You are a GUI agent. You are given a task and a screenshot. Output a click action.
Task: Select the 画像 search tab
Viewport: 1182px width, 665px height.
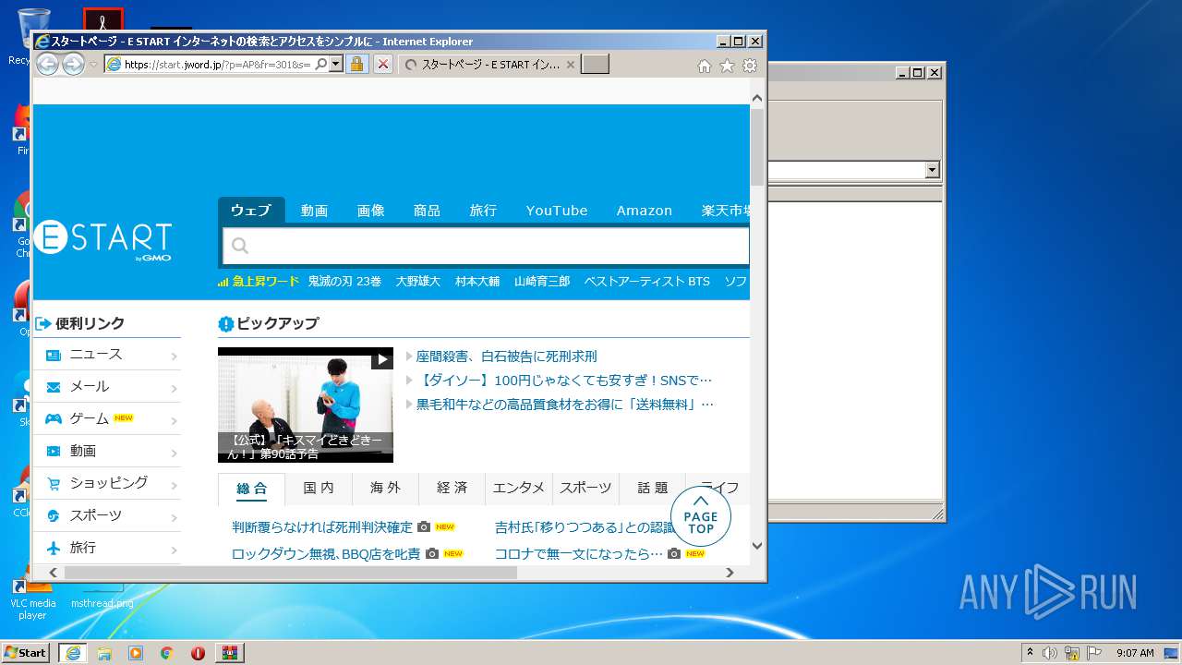[371, 211]
